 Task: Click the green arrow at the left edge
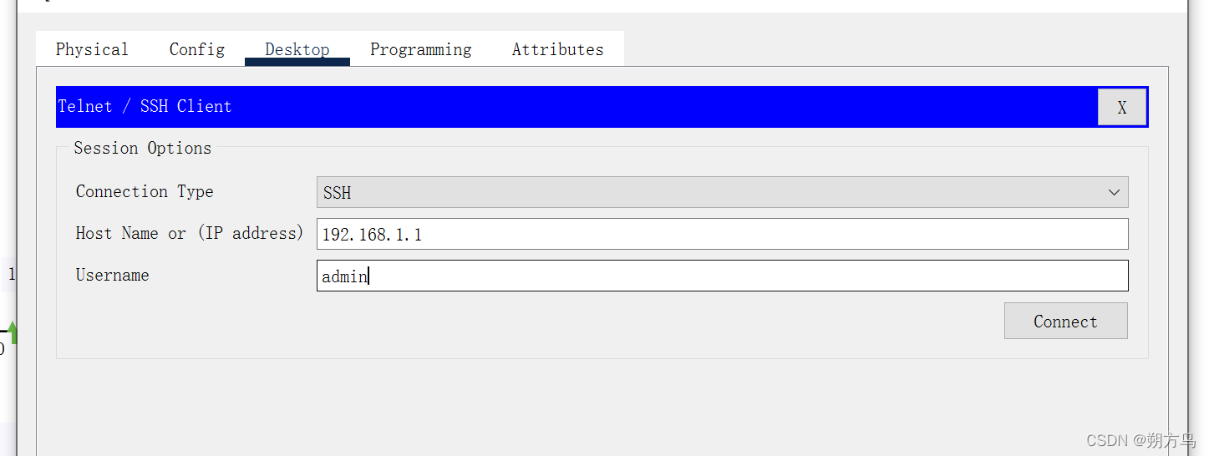coord(13,333)
